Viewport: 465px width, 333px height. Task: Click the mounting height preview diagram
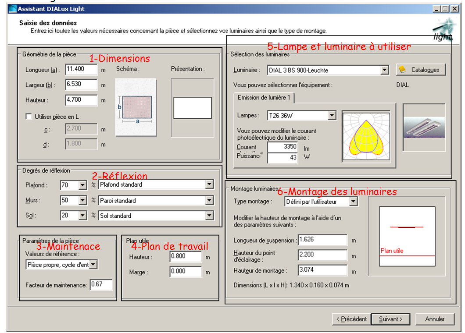pyautogui.click(x=407, y=237)
